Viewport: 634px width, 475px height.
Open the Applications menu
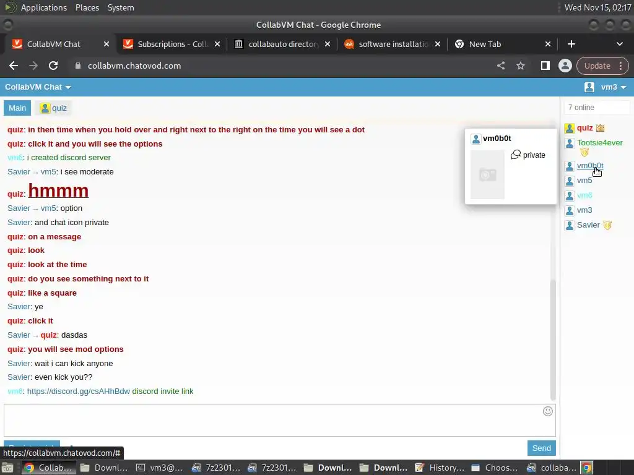[x=44, y=7]
